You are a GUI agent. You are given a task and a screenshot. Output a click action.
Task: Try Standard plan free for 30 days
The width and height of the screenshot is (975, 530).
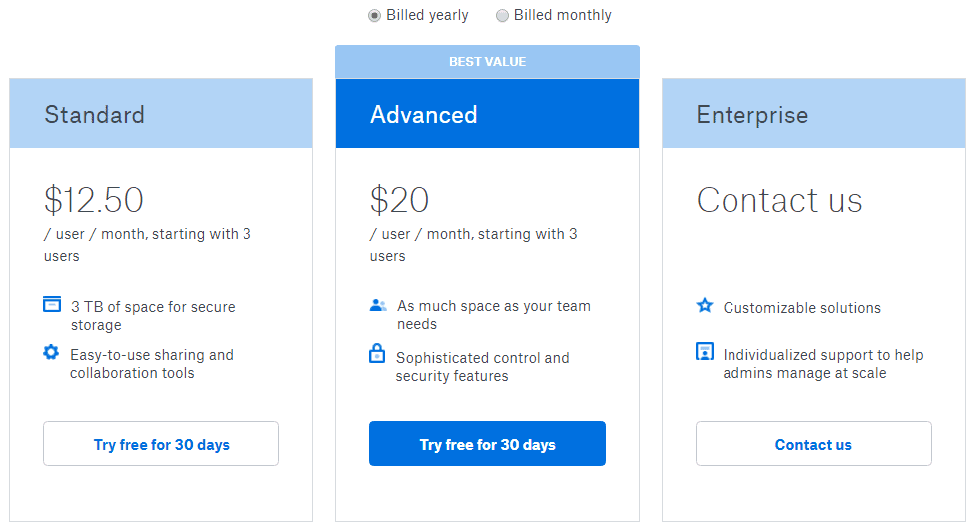tap(161, 443)
